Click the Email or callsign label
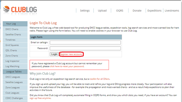This screenshot has height=102, width=182. pos(39,42)
